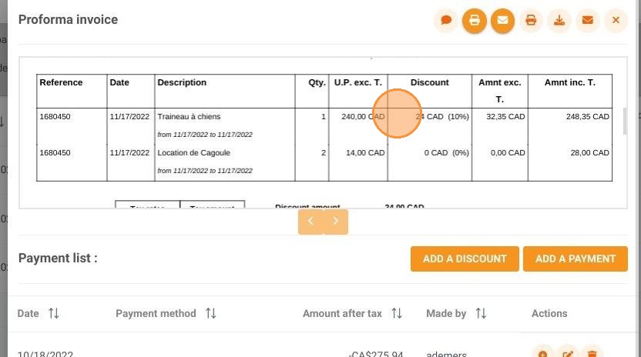Select 'Traineau à chiens' description text
The image size is (641, 357).
tap(189, 116)
